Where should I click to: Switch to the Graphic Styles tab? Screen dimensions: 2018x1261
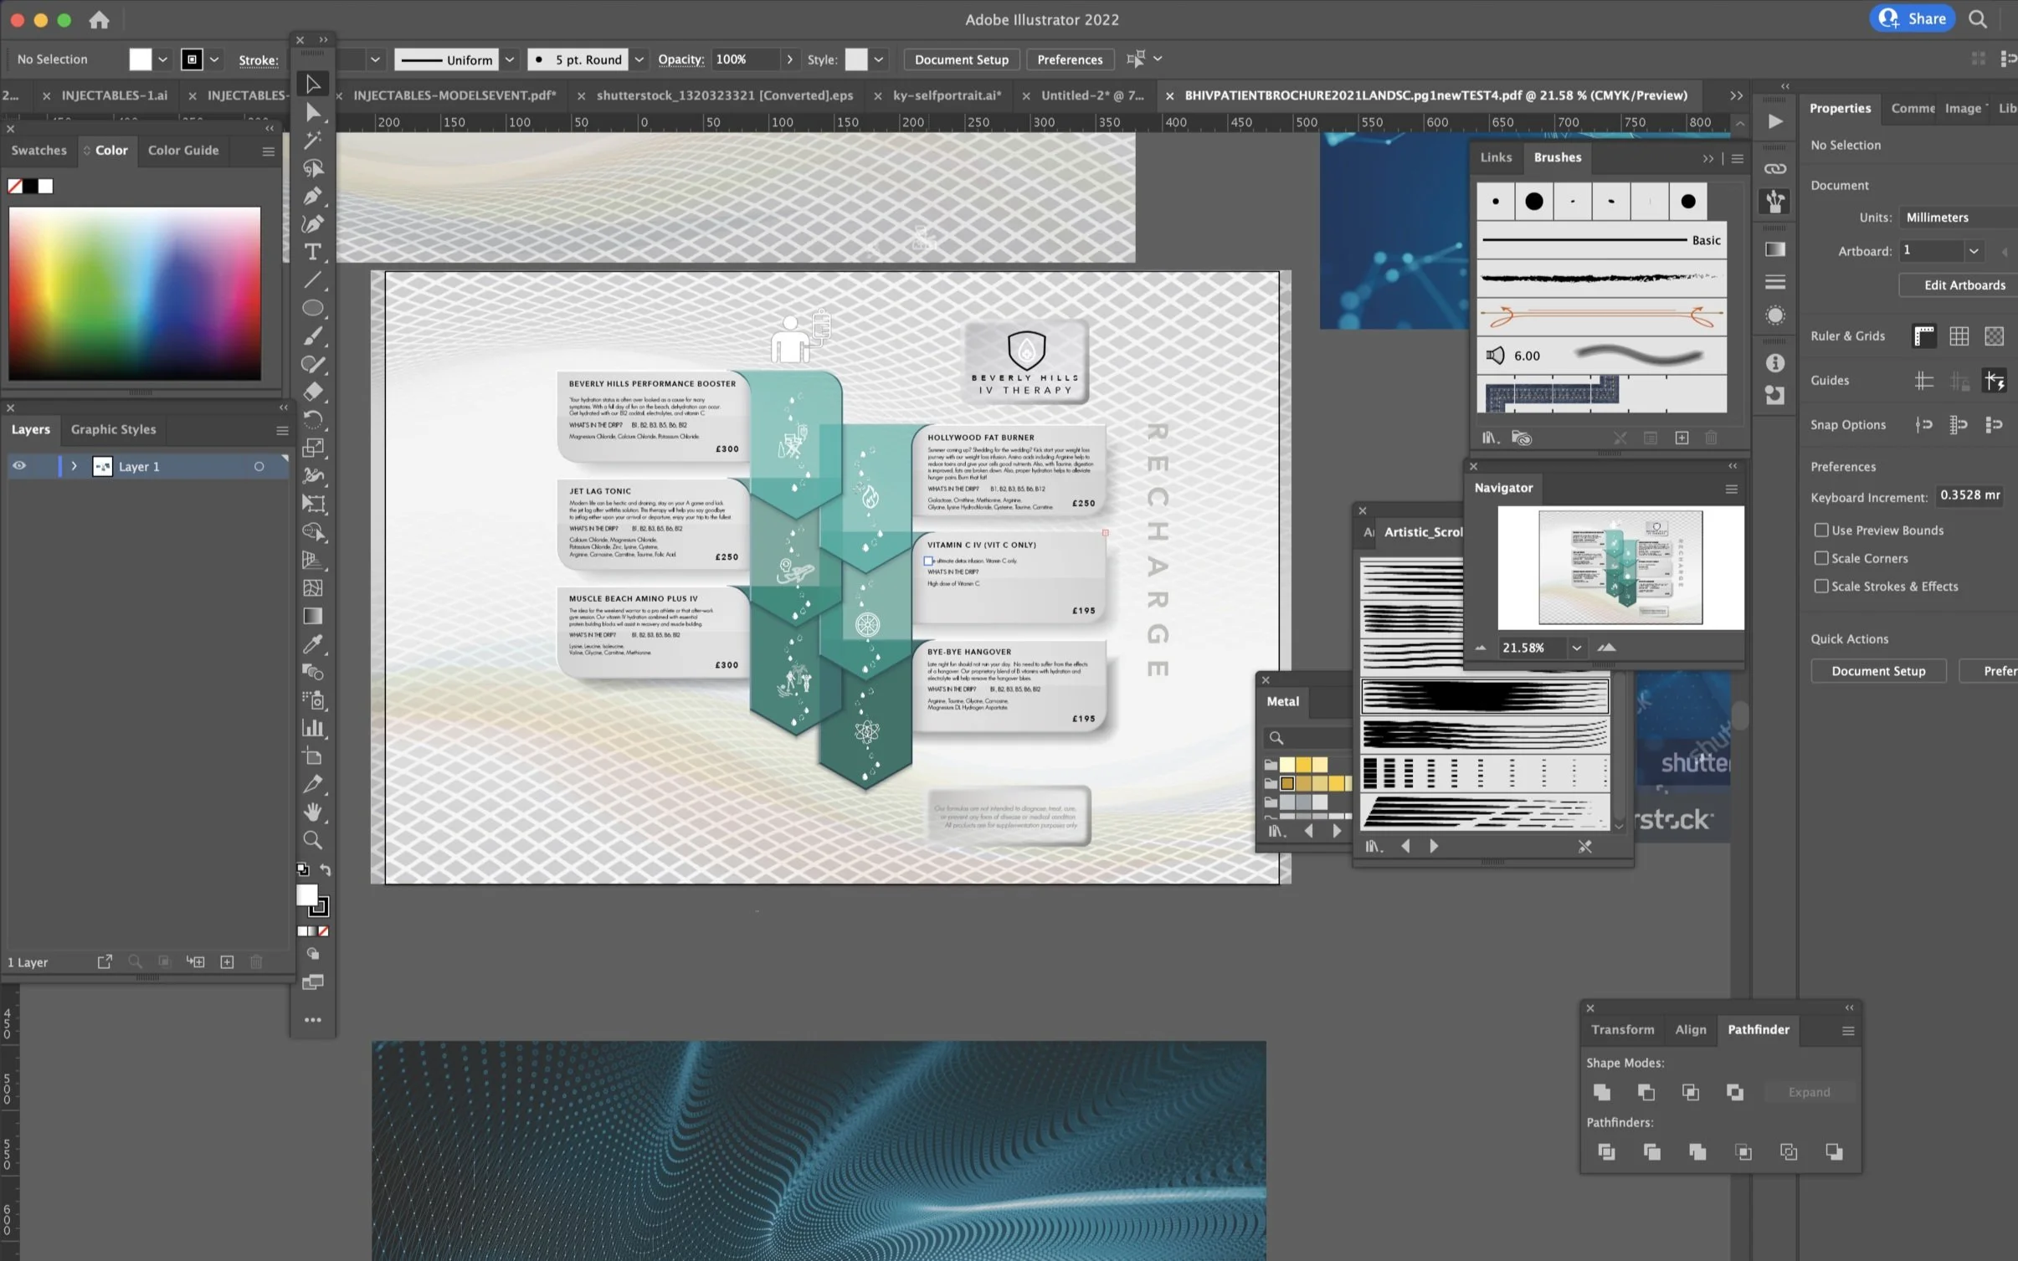(x=113, y=429)
